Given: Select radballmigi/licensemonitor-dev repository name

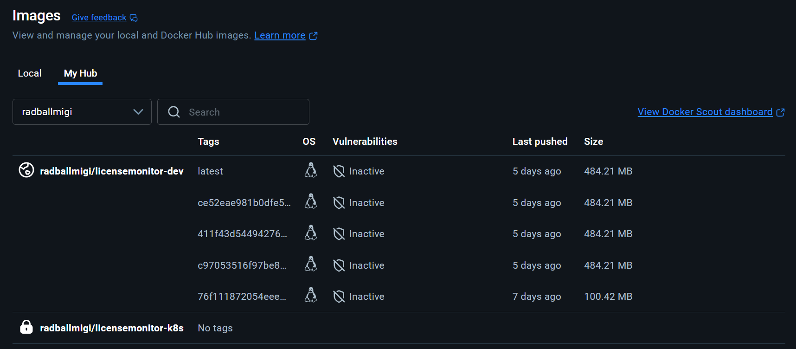Looking at the screenshot, I should [x=112, y=171].
